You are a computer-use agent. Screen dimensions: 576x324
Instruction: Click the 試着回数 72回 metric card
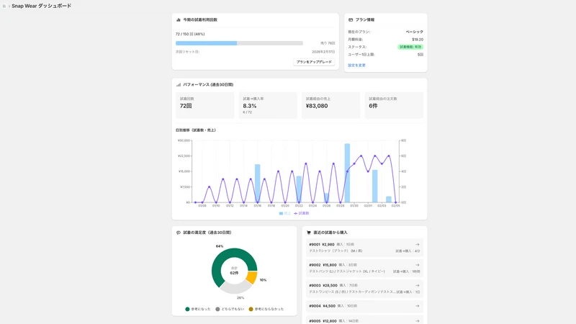(205, 105)
